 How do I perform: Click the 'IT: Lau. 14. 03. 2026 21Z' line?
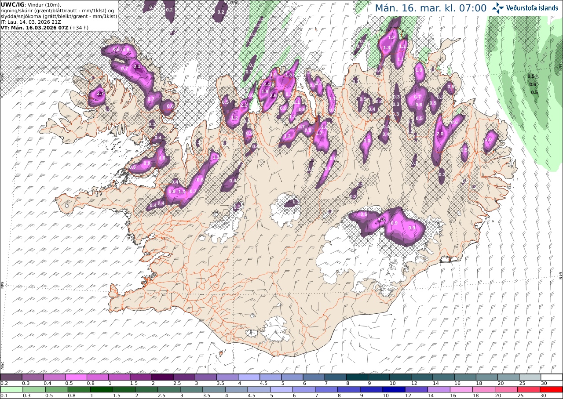pyautogui.click(x=31, y=22)
